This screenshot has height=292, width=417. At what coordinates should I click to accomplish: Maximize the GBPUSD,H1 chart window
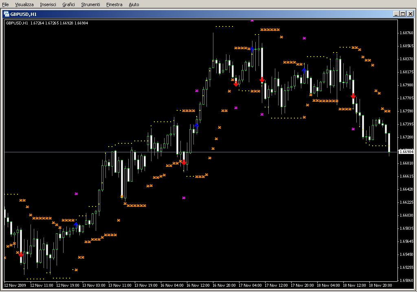403,14
